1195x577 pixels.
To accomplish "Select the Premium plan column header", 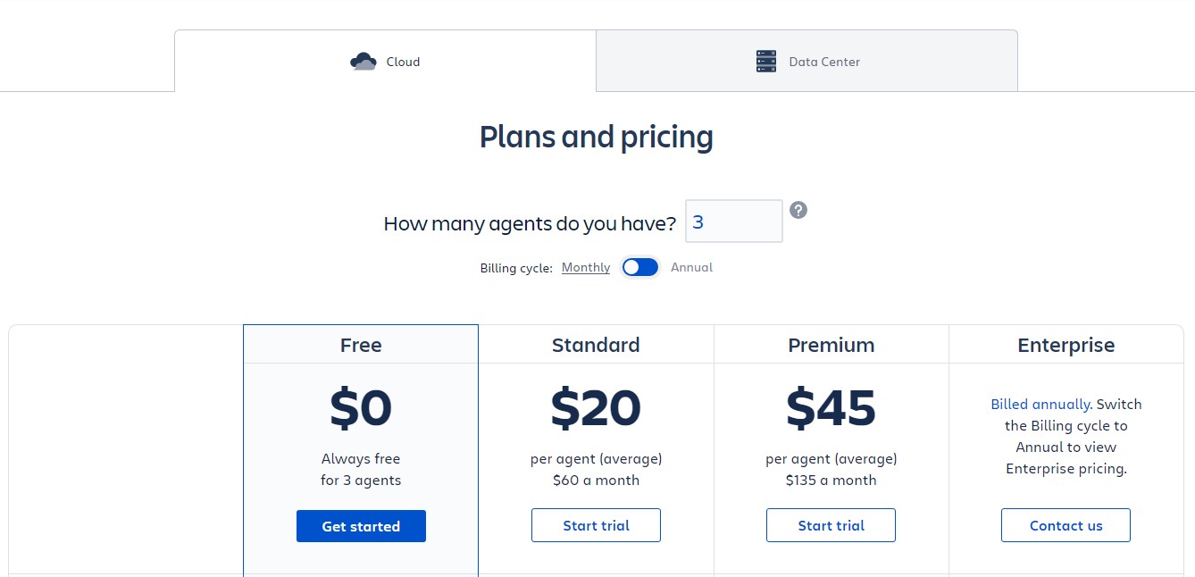I will tap(831, 345).
